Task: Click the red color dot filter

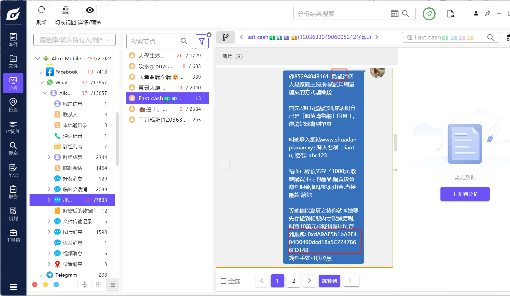Action: [35, 285]
